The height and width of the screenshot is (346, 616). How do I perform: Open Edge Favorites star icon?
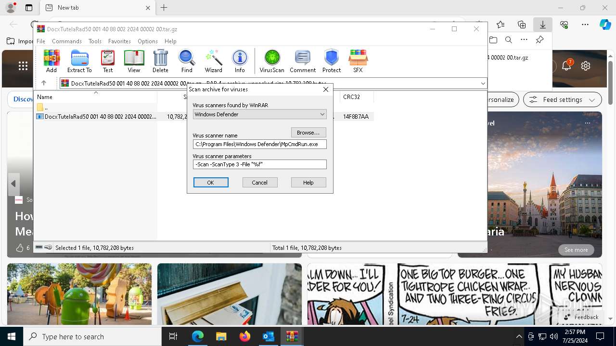(500, 25)
